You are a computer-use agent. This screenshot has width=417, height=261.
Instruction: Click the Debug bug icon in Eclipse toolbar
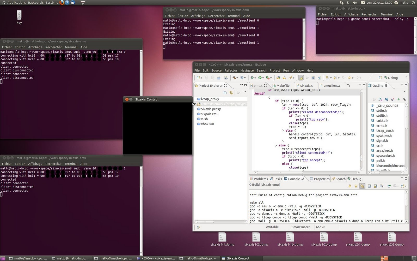(252, 78)
